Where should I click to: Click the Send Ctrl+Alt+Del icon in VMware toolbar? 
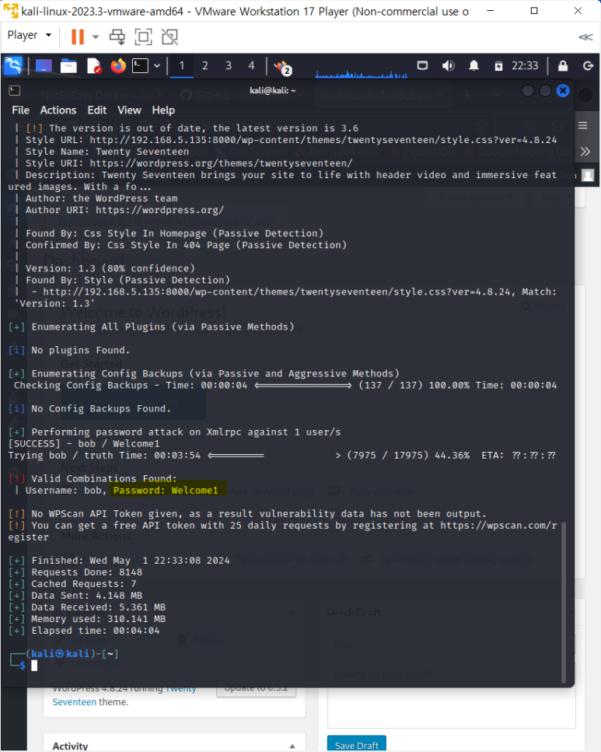pos(117,37)
